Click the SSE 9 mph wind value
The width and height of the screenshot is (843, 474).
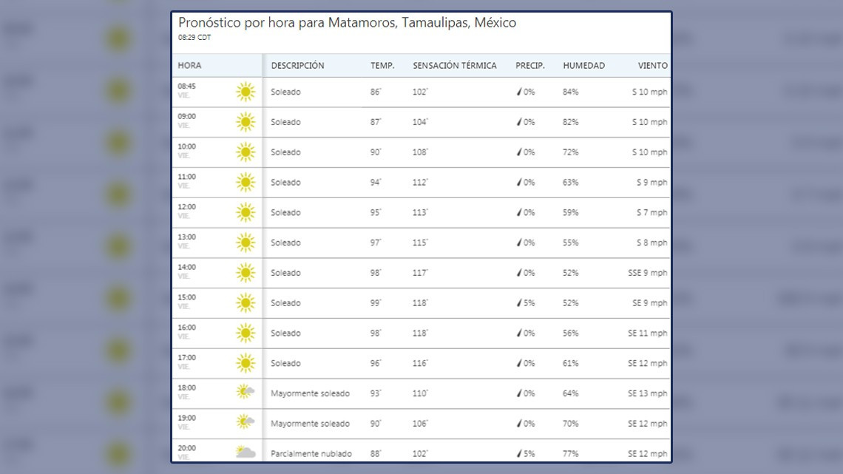tap(647, 273)
